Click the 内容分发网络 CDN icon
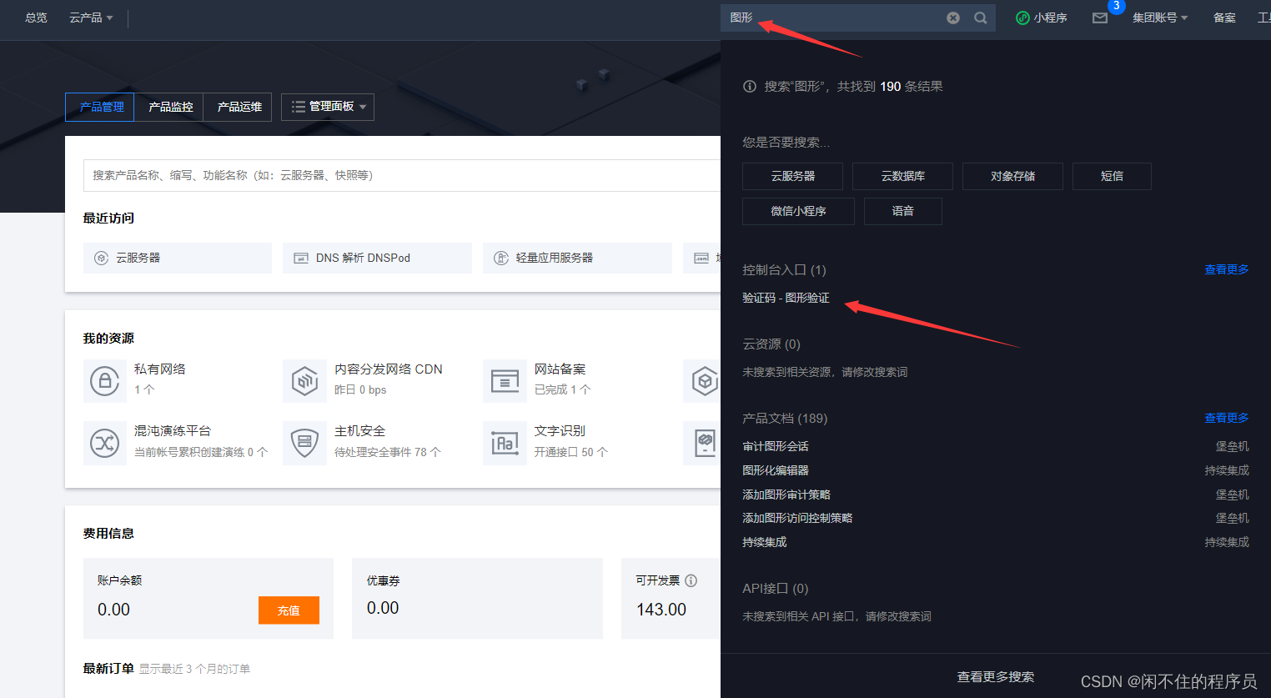Screen dimensions: 1271x698 click(304, 380)
